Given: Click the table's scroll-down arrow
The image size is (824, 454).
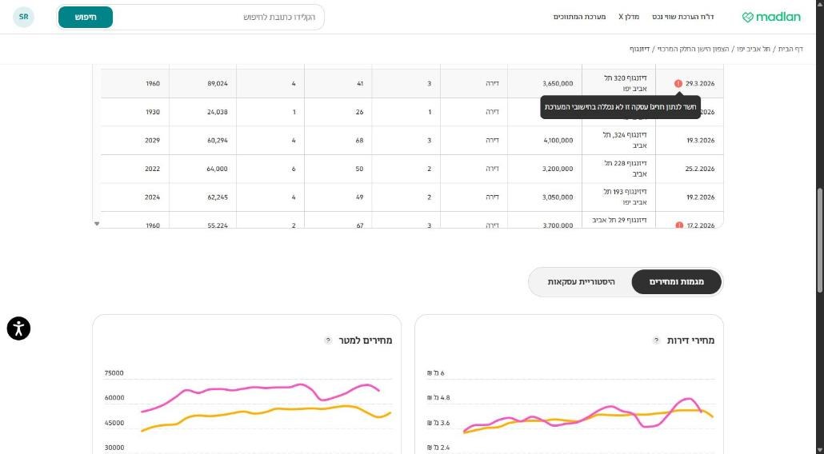Looking at the screenshot, I should tap(97, 224).
